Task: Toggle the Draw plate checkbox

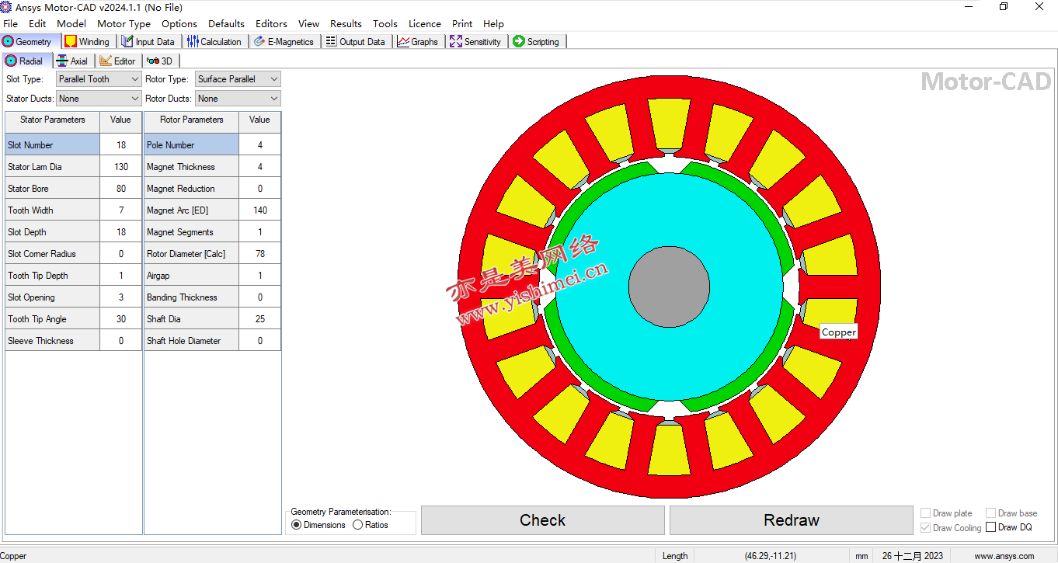Action: [925, 513]
